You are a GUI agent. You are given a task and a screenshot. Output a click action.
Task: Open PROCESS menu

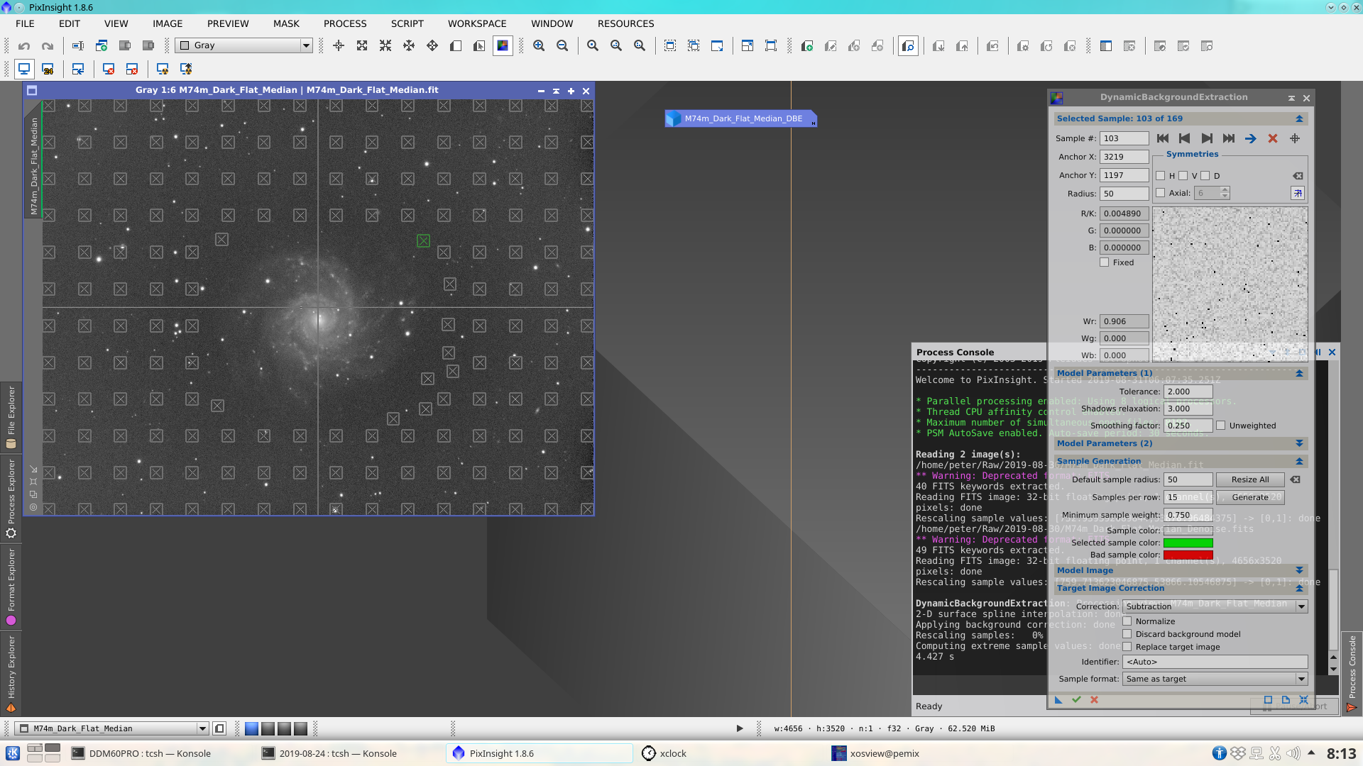tap(345, 23)
